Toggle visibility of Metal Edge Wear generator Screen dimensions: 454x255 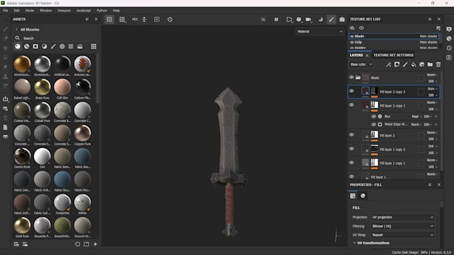374,124
